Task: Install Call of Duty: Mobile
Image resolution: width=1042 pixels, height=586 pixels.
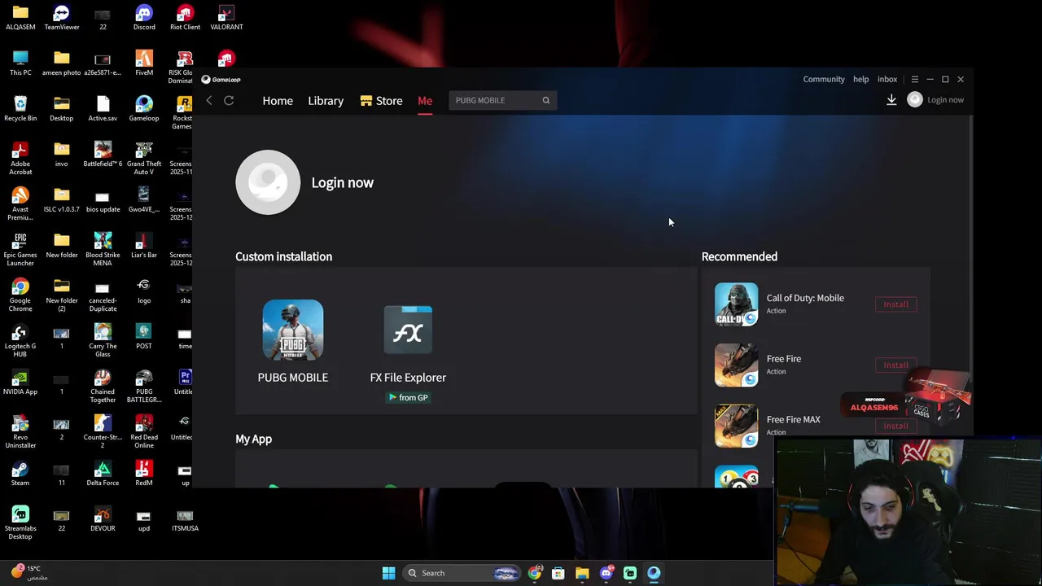Action: click(x=895, y=304)
